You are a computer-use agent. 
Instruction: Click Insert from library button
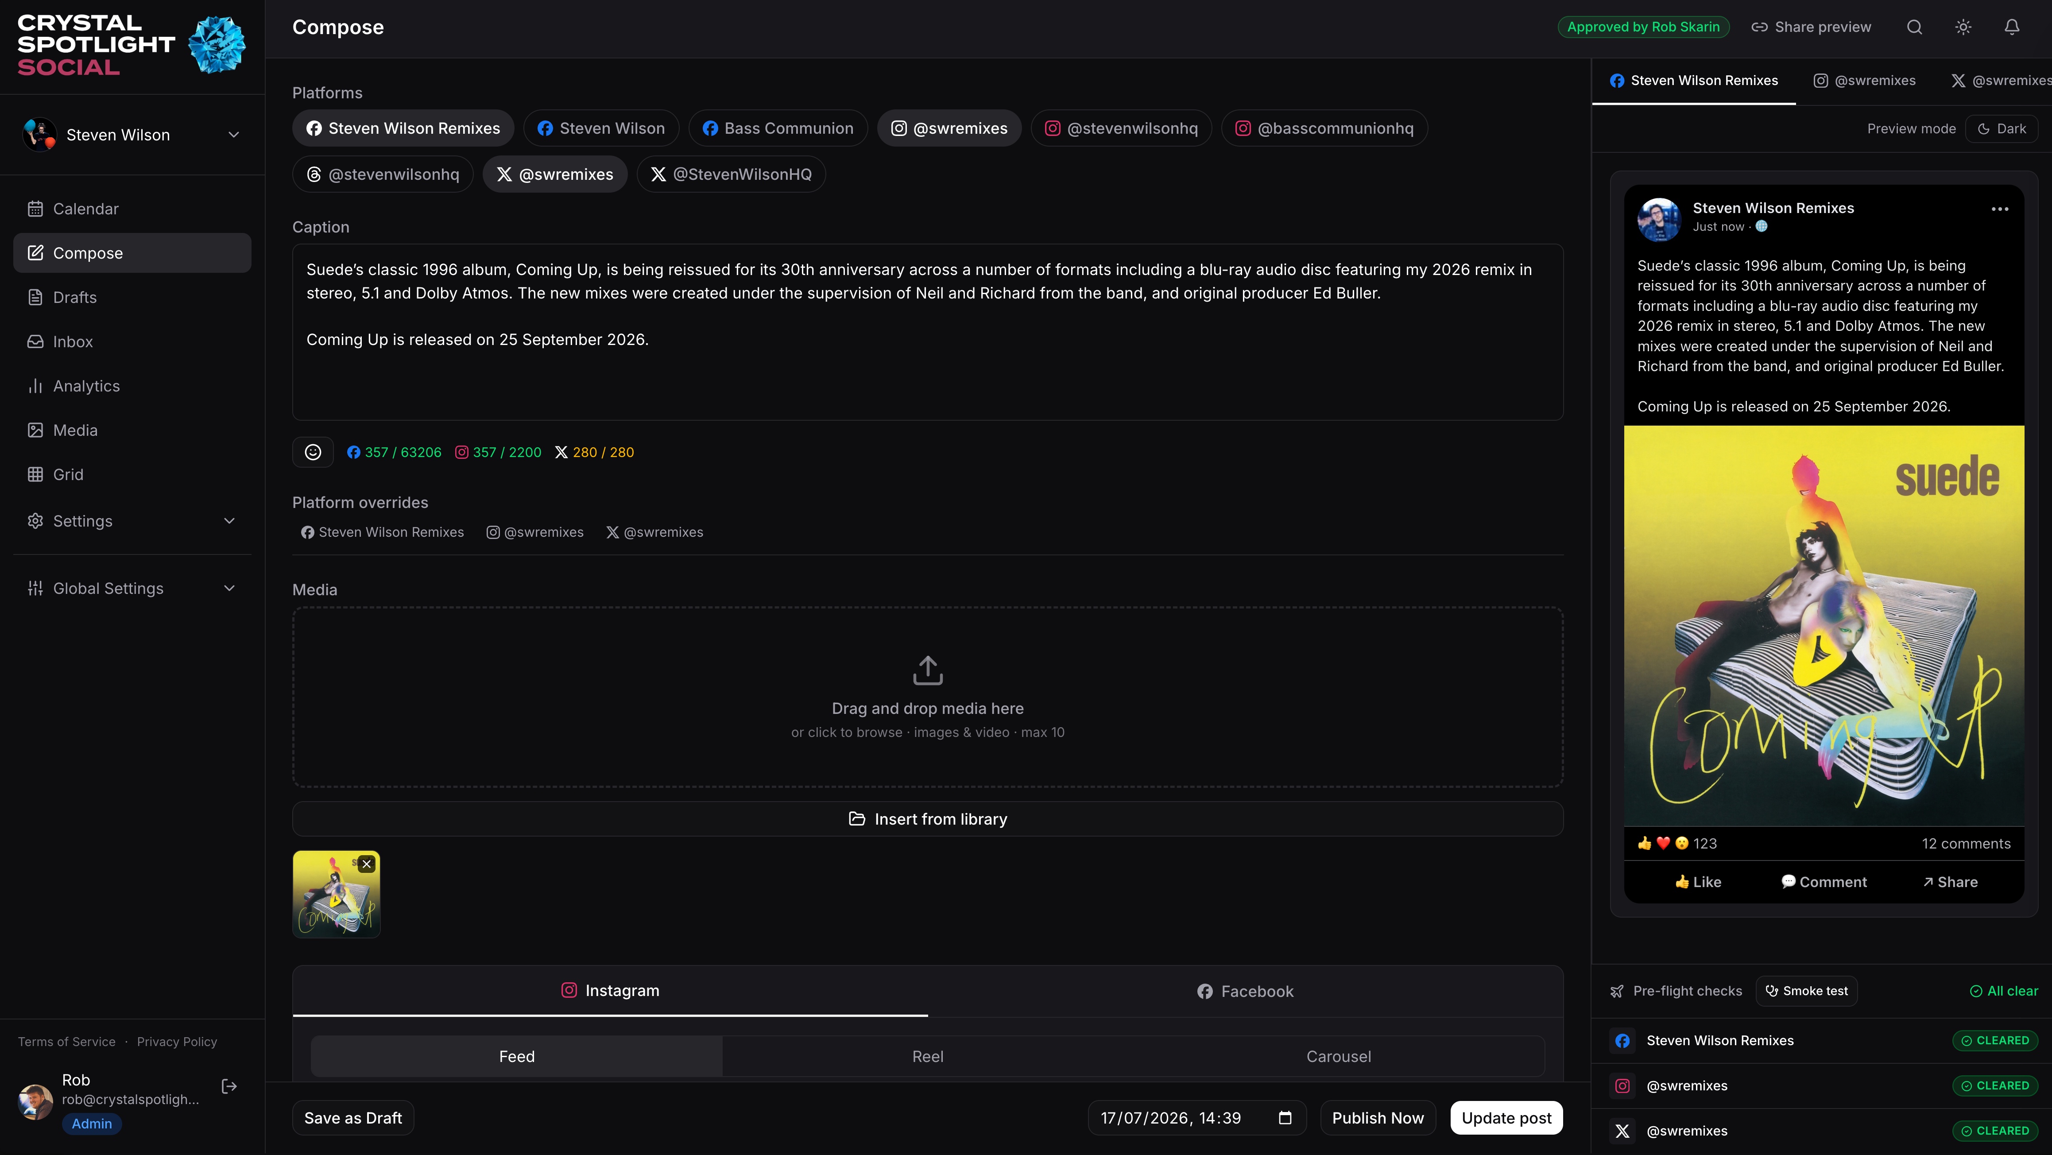pyautogui.click(x=927, y=819)
